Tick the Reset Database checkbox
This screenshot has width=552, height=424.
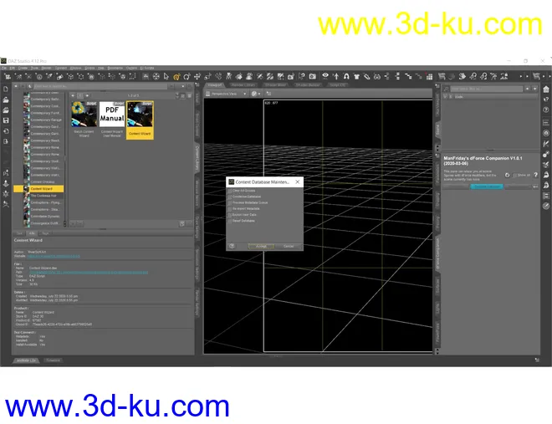[231, 220]
